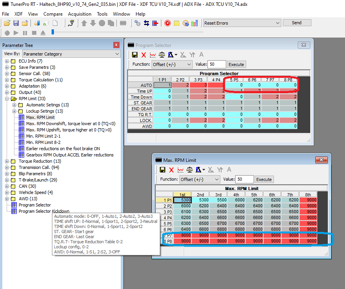Image resolution: width=345 pixels, height=289 pixels.
Task: Save Program Selector table with floppy icon
Action: (x=135, y=55)
